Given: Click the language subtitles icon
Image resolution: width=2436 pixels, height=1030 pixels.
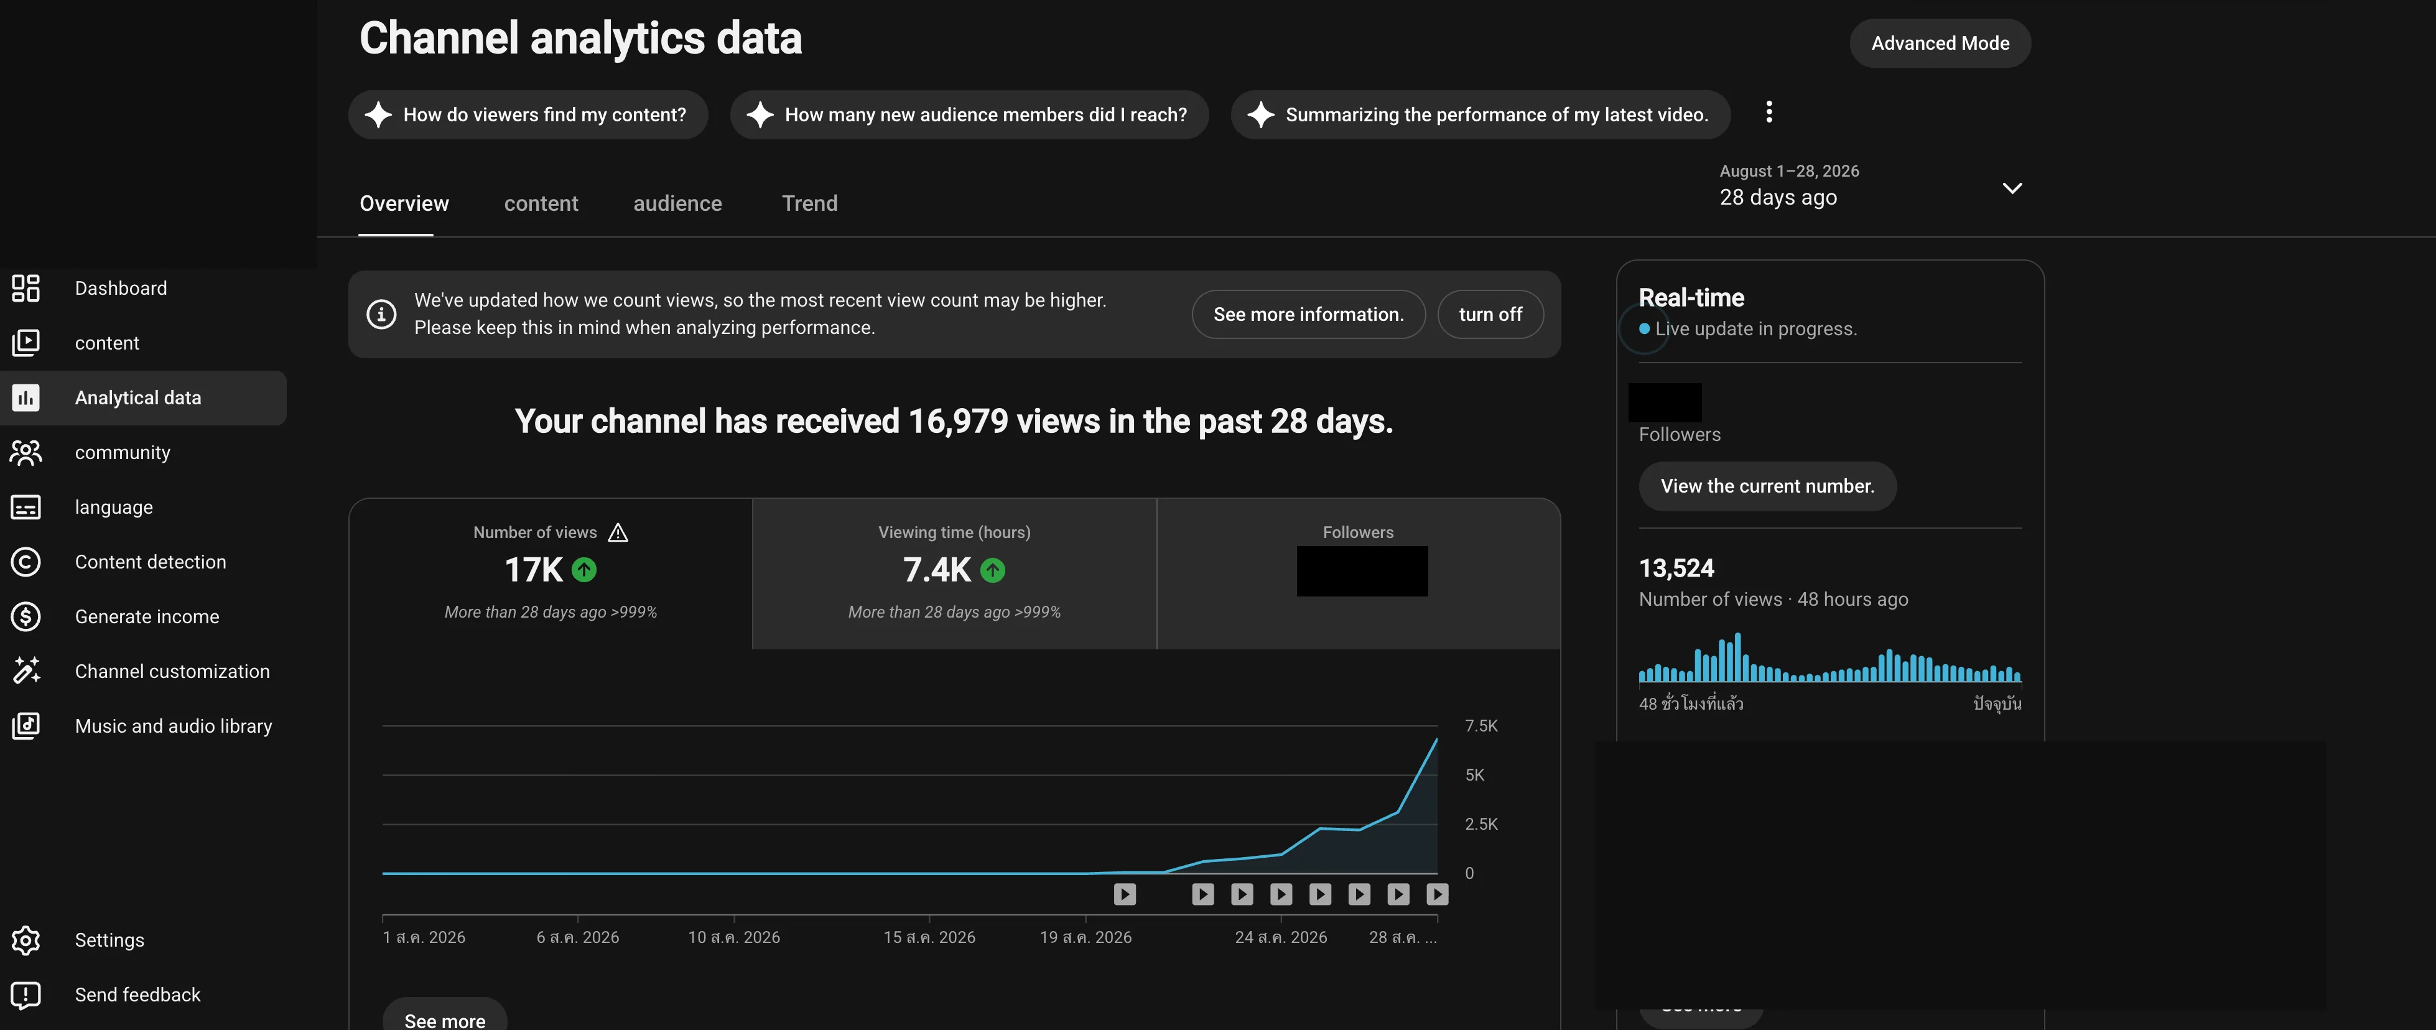Looking at the screenshot, I should 26,508.
